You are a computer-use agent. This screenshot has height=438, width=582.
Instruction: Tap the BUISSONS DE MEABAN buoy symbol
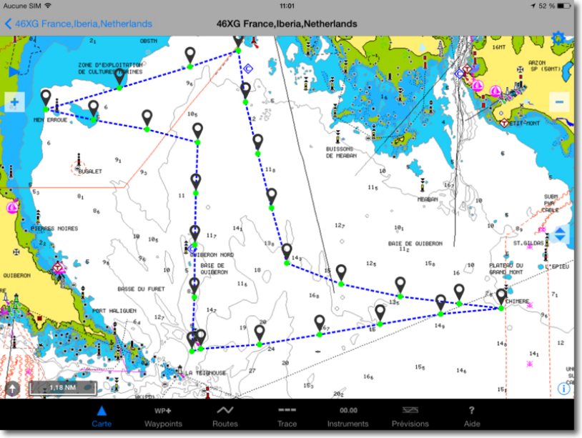(337, 137)
